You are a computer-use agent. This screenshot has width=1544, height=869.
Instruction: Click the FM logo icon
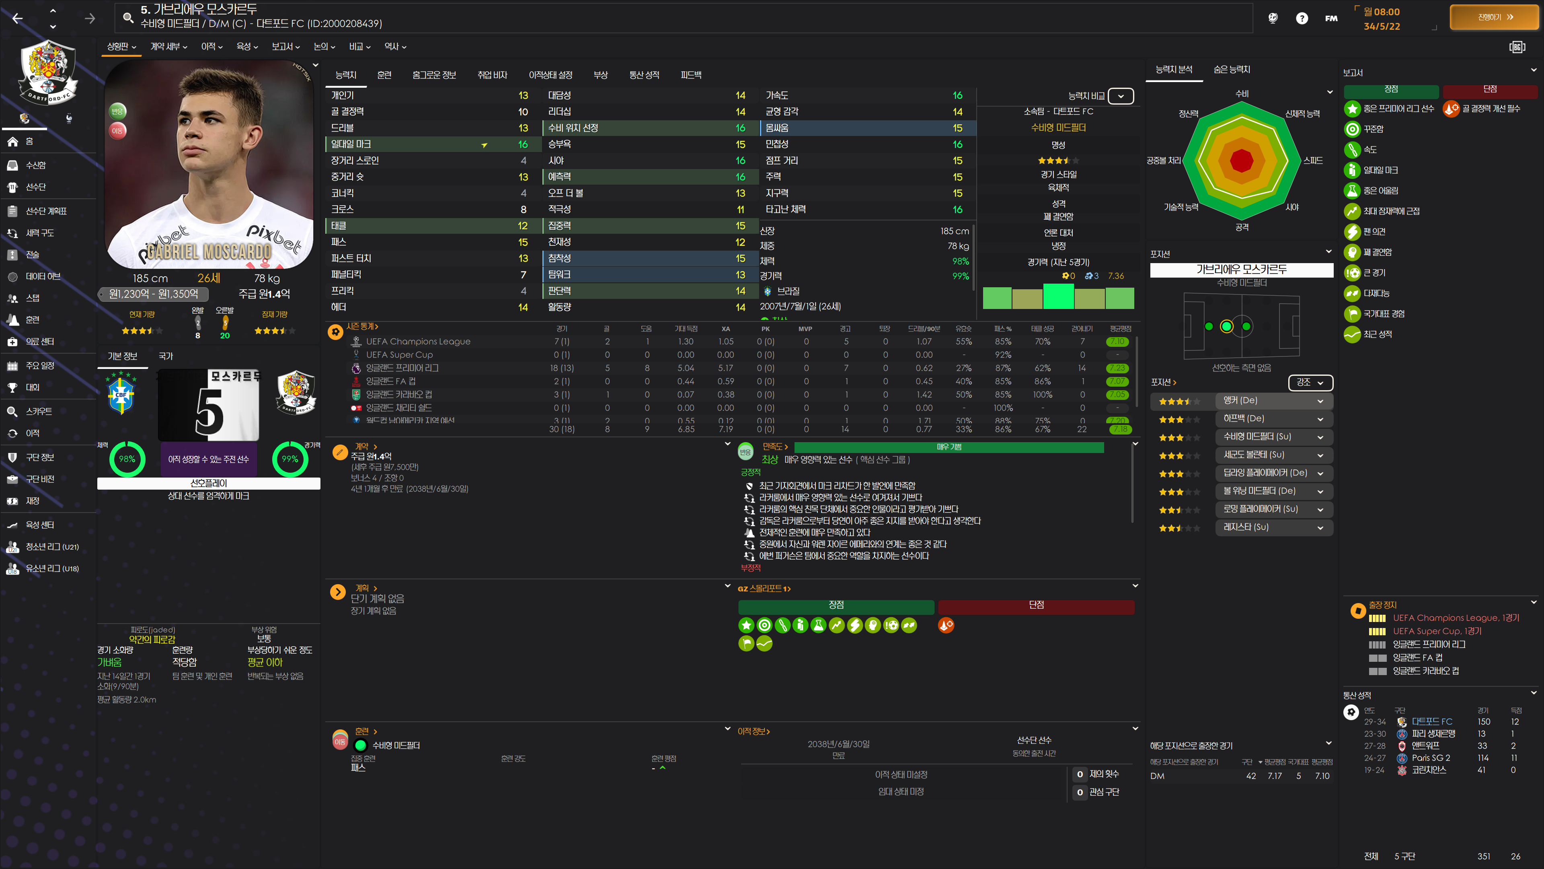tap(1331, 19)
